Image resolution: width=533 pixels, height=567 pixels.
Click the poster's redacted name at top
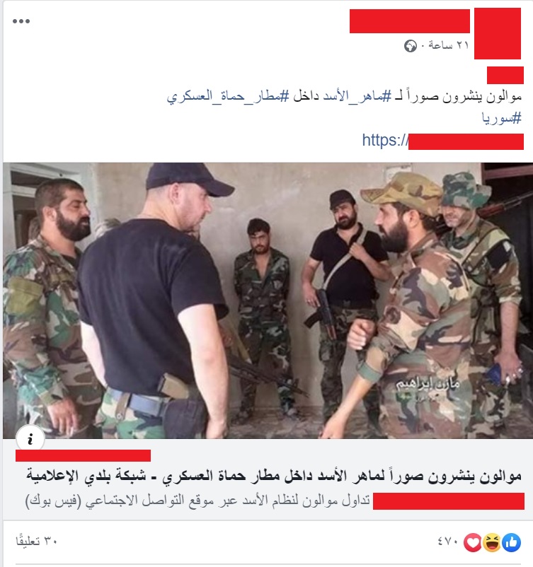[x=410, y=21]
